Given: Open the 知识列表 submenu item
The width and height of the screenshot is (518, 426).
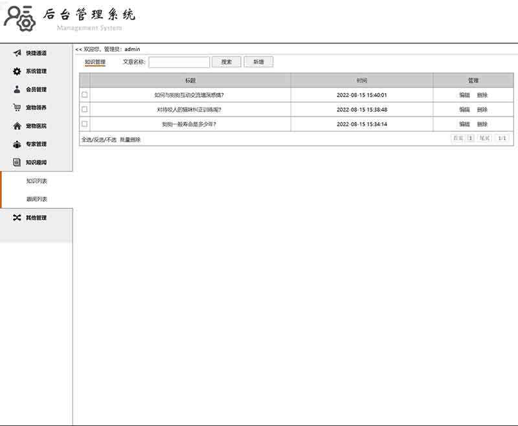Looking at the screenshot, I should 37,181.
